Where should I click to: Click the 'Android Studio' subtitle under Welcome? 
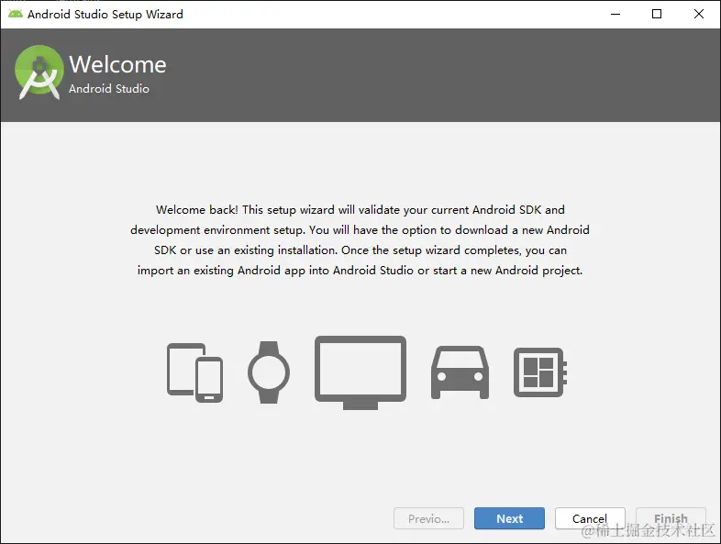pos(109,88)
